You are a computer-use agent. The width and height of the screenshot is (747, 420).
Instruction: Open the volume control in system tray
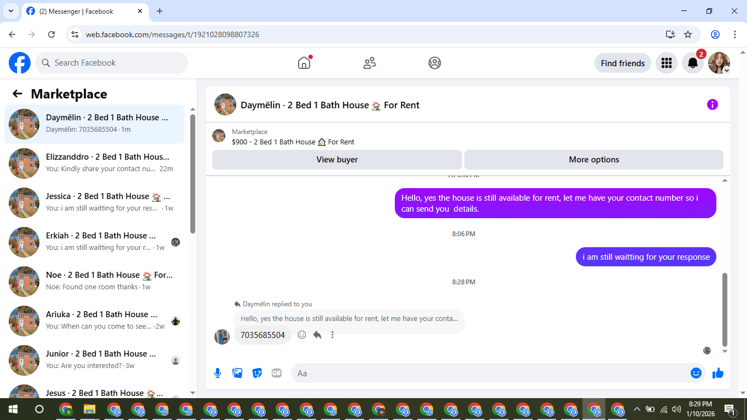tap(676, 409)
